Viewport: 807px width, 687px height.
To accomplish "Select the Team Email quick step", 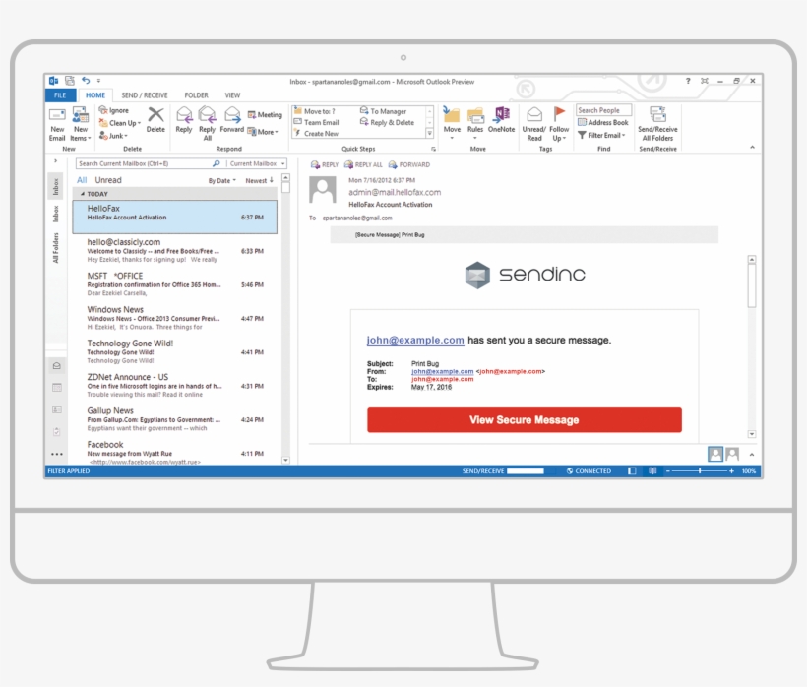I will [x=317, y=122].
